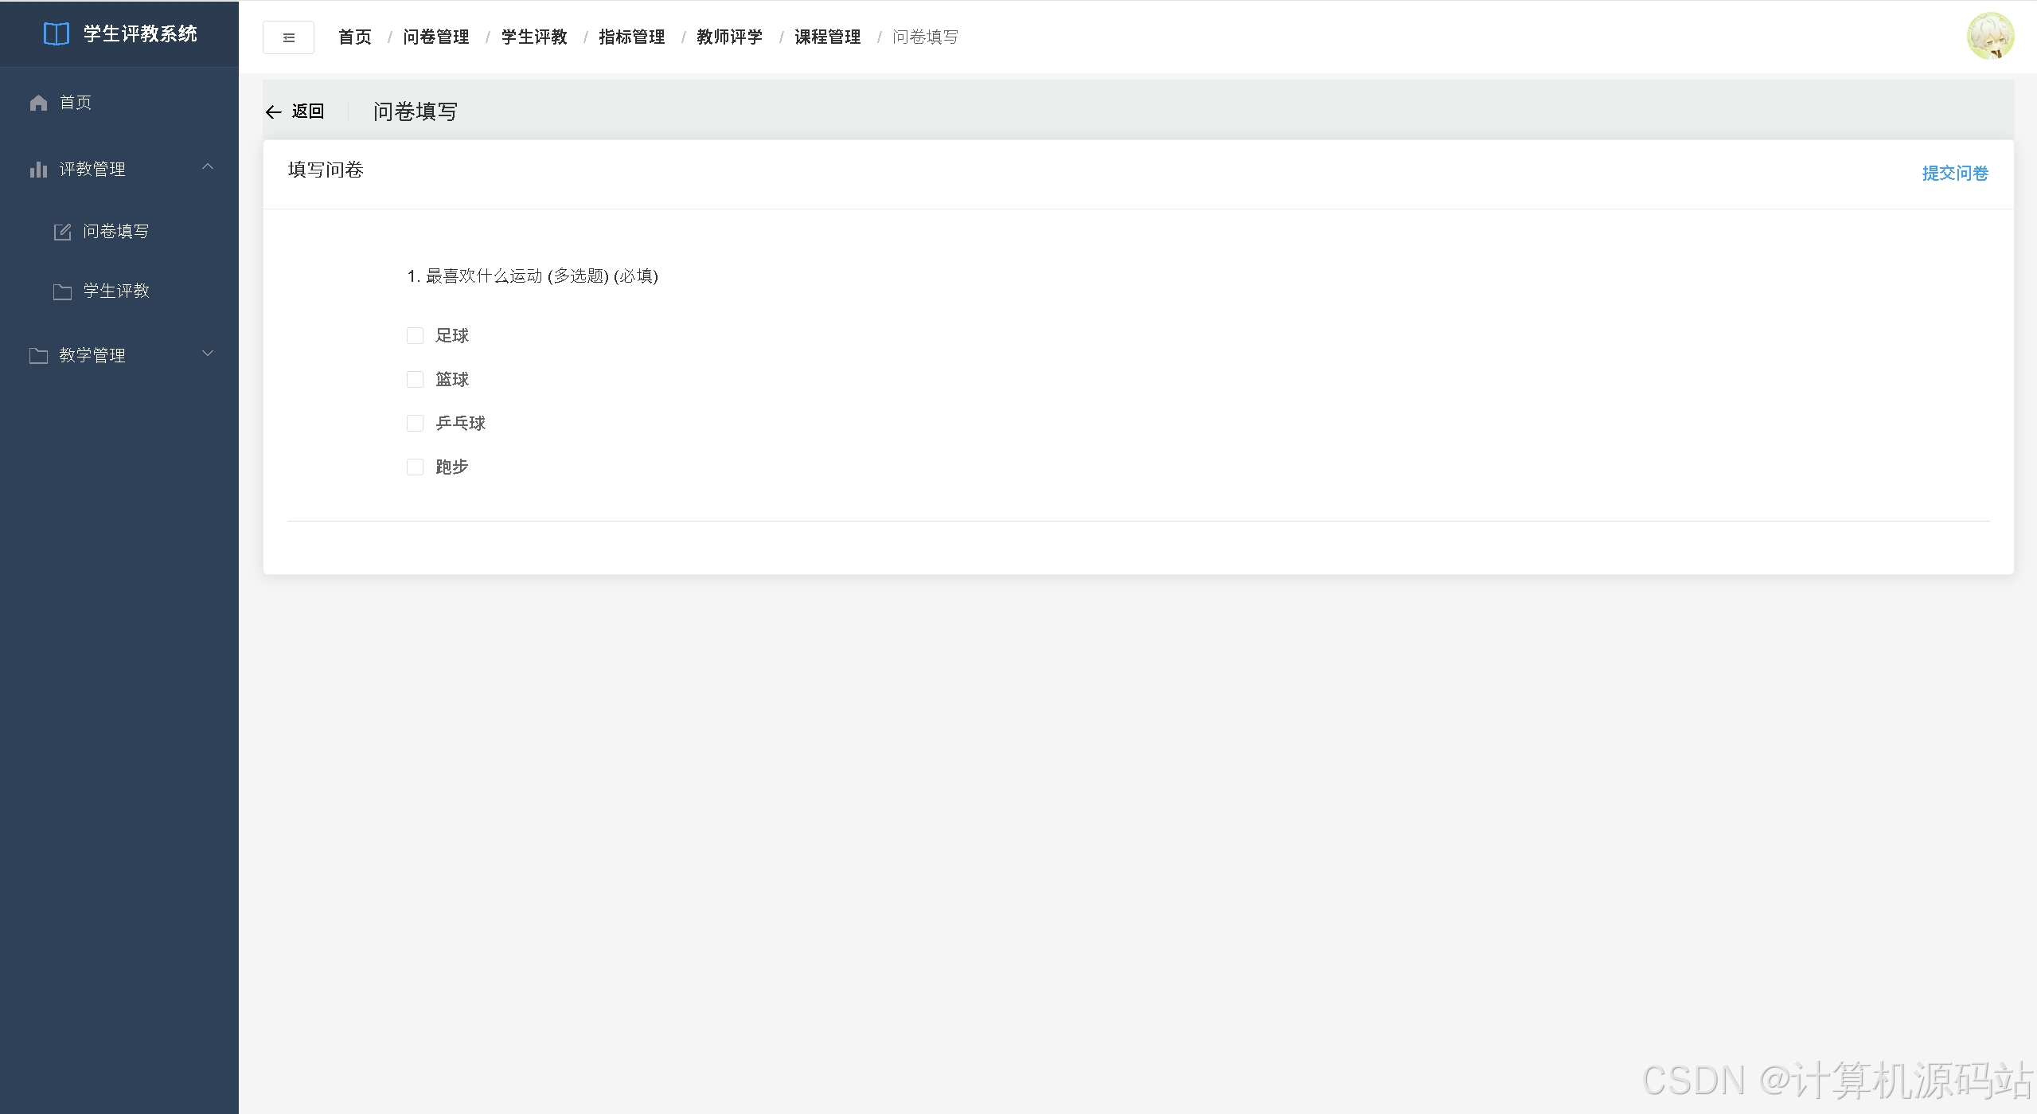Image resolution: width=2037 pixels, height=1114 pixels.
Task: Check the 篮球 option
Action: point(415,380)
